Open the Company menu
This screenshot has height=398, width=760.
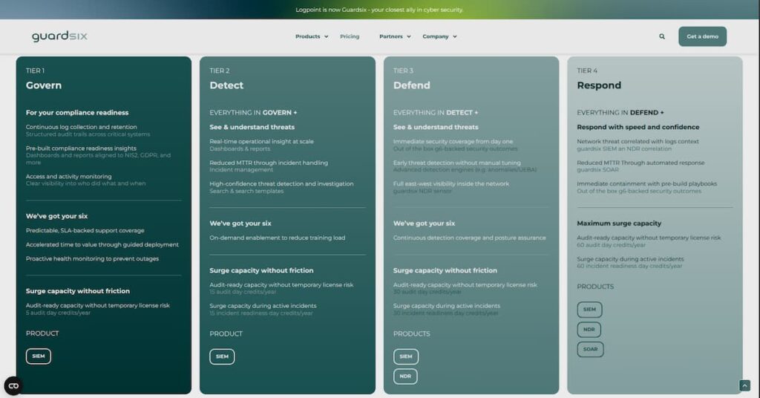435,36
